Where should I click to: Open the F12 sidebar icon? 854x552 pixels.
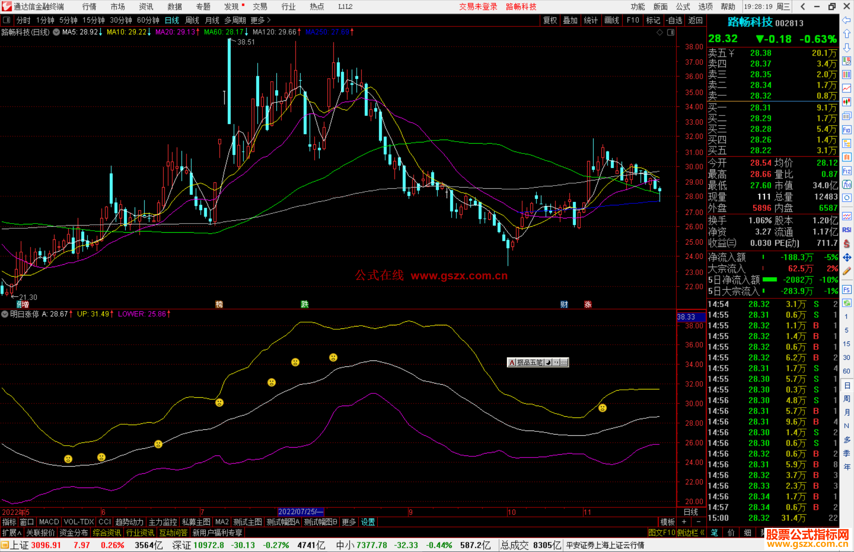(846, 171)
